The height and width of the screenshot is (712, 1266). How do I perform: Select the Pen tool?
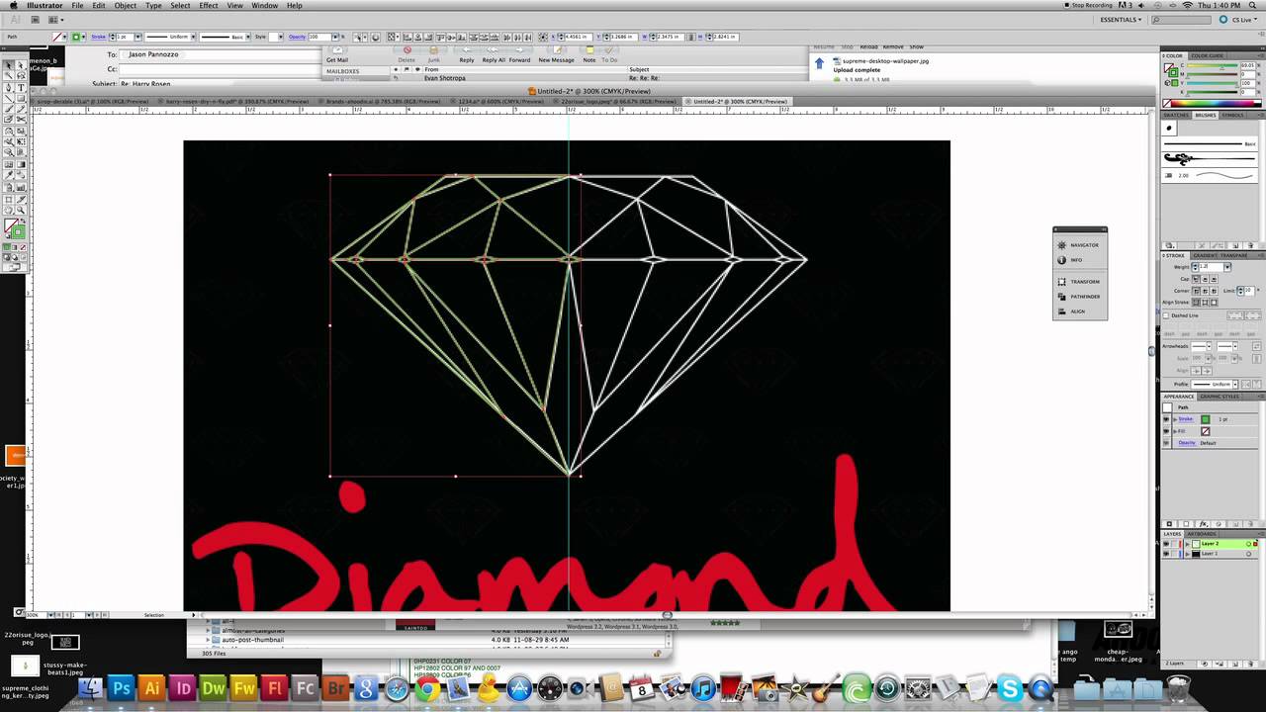10,87
